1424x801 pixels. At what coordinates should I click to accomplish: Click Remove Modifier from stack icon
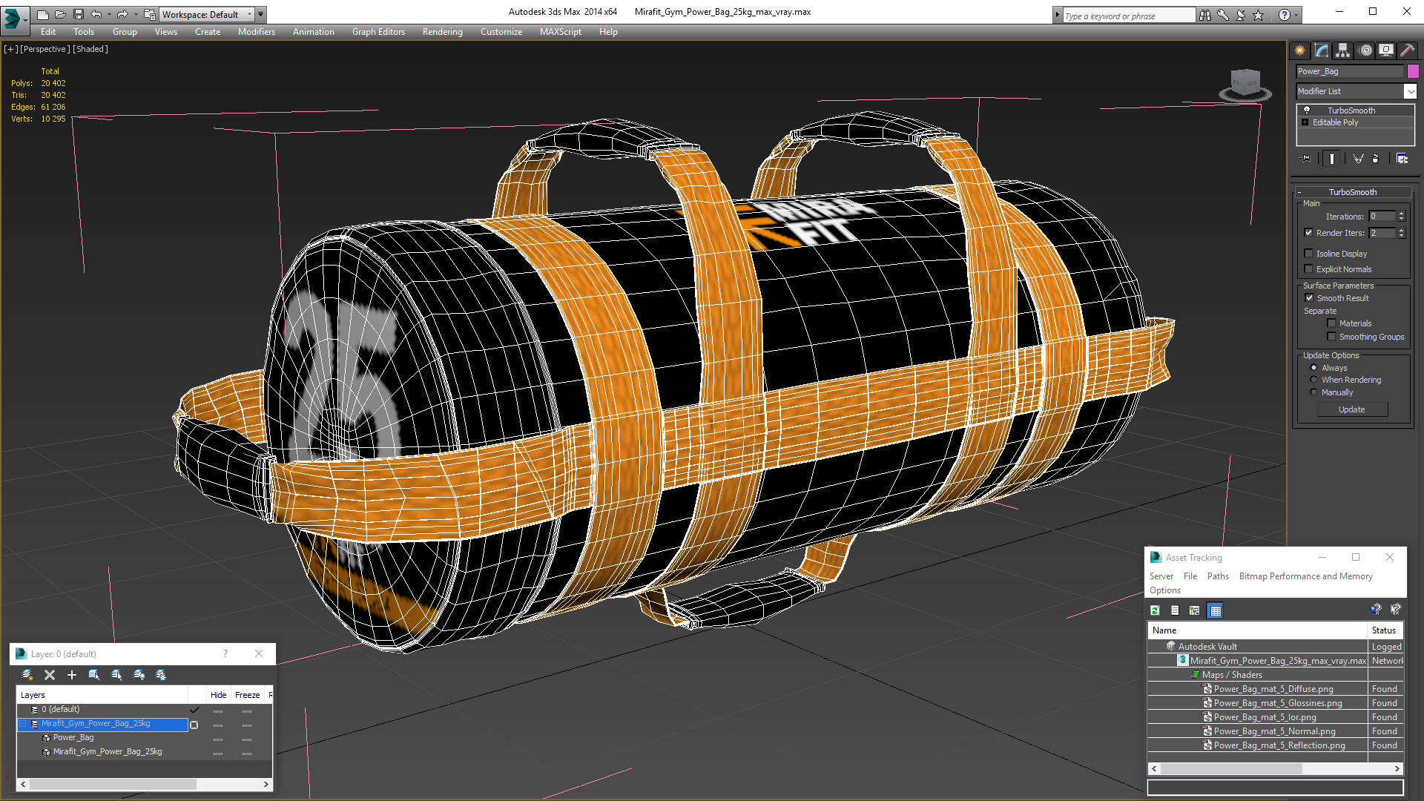(1376, 159)
